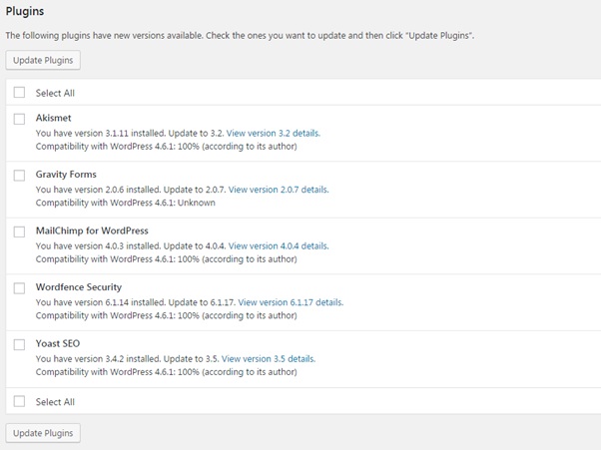This screenshot has width=601, height=450.
Task: Click the Gravity Forms plugin name
Action: pos(66,175)
